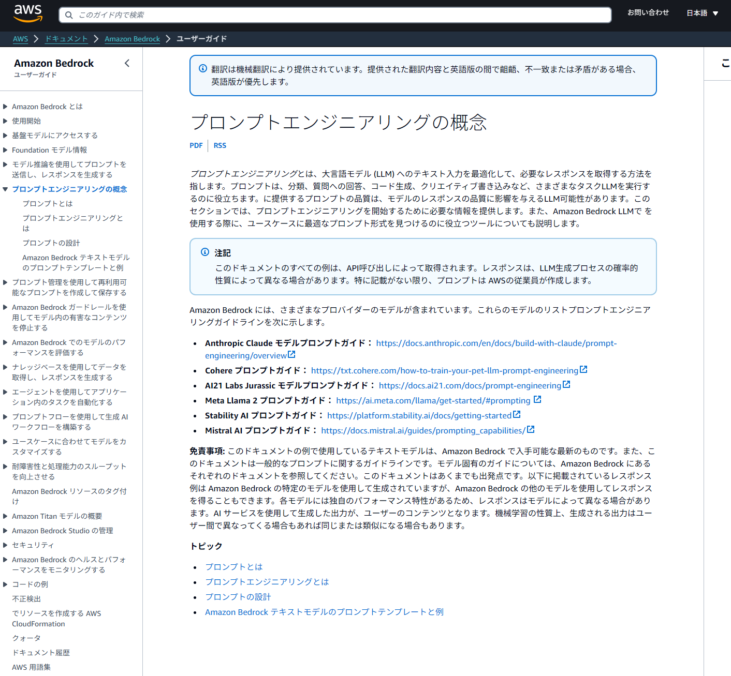
Task: Open sidebar item プロンプトとは
Action: click(48, 204)
